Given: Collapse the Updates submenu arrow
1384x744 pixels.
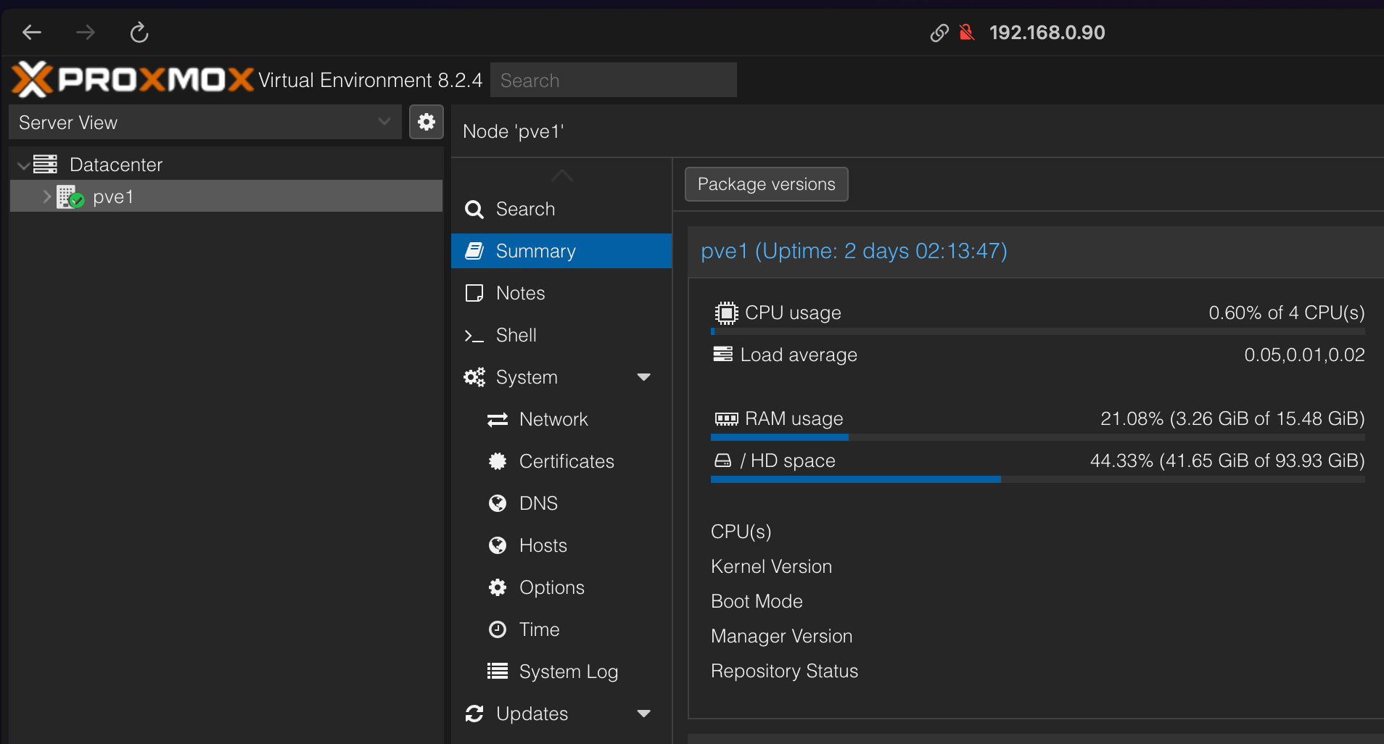Looking at the screenshot, I should tap(643, 714).
